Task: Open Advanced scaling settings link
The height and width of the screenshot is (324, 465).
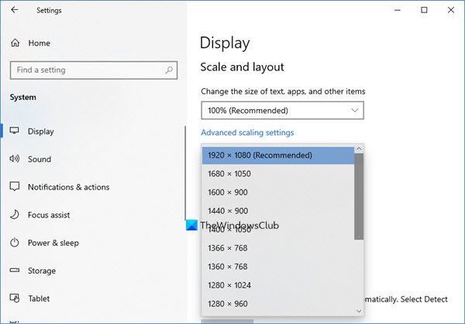Action: (x=247, y=133)
